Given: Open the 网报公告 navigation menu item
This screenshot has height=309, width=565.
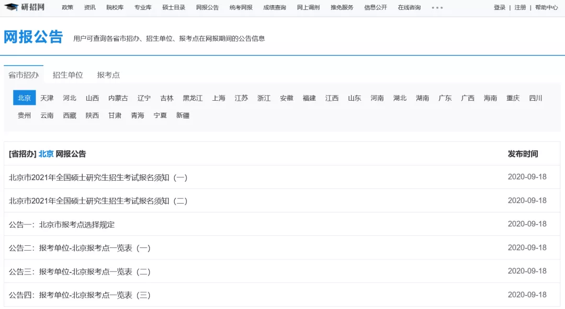Looking at the screenshot, I should (207, 7).
